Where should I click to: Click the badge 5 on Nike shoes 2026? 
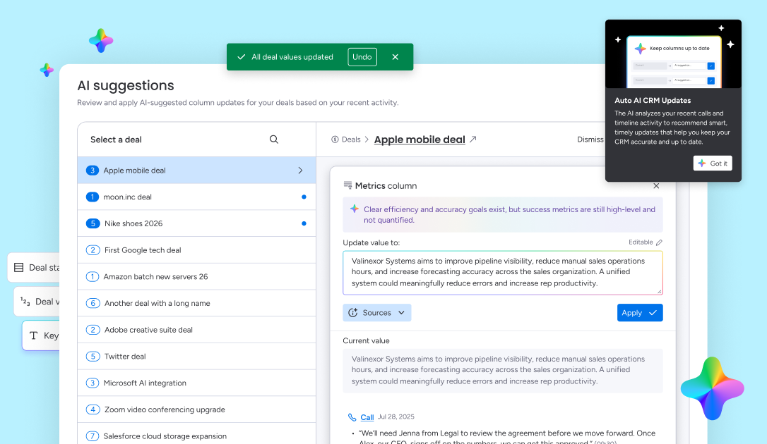pyautogui.click(x=93, y=223)
